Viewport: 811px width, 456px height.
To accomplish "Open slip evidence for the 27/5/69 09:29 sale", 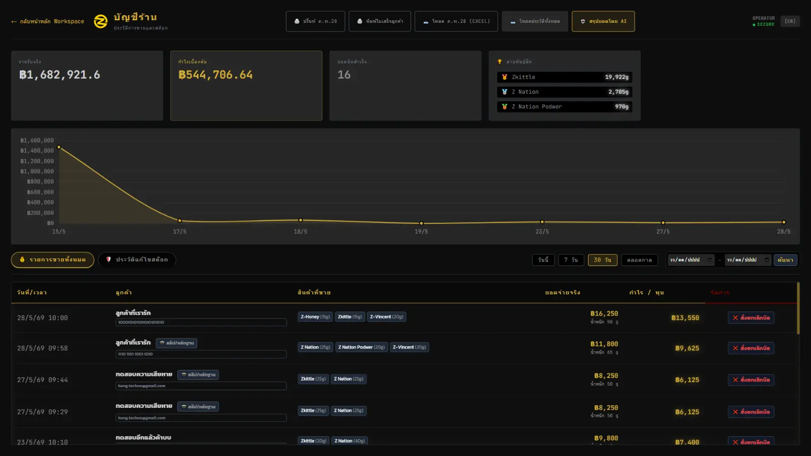I will pos(198,407).
